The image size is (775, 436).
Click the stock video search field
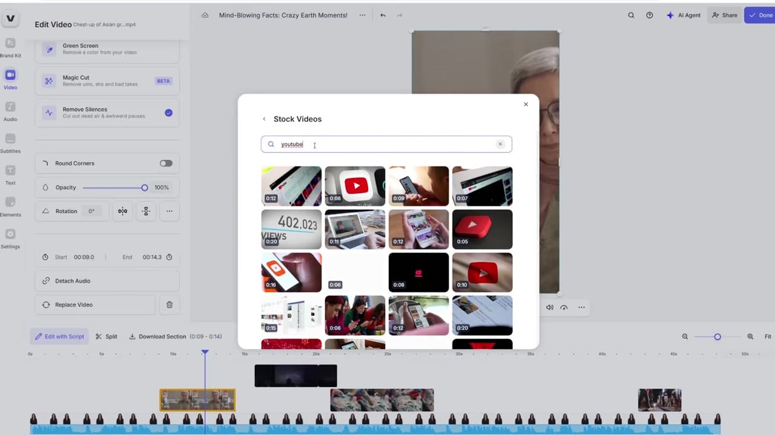pyautogui.click(x=386, y=144)
